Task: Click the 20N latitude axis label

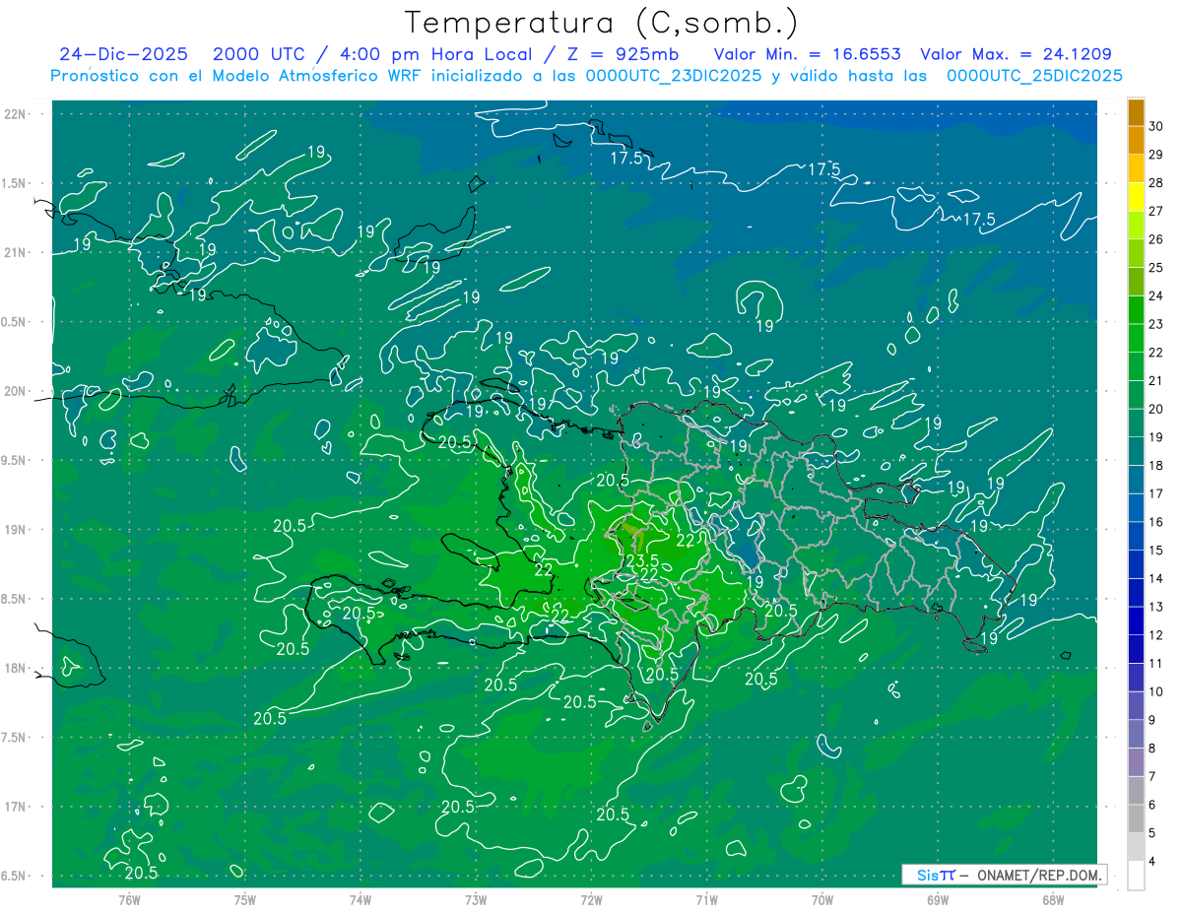Action: tap(17, 391)
